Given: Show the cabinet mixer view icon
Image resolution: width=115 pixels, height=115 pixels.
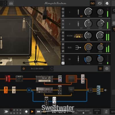Looking at the screenshot, I should (x=100, y=69).
